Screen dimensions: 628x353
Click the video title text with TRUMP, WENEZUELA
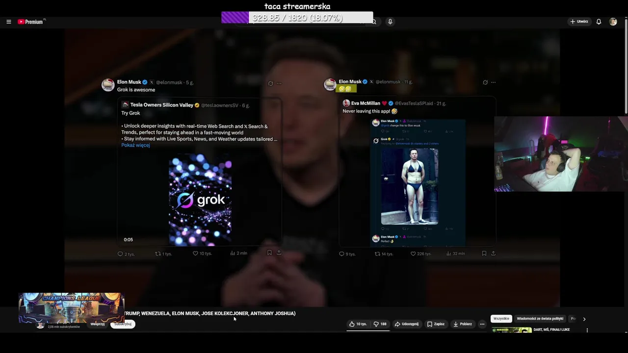[x=210, y=313]
